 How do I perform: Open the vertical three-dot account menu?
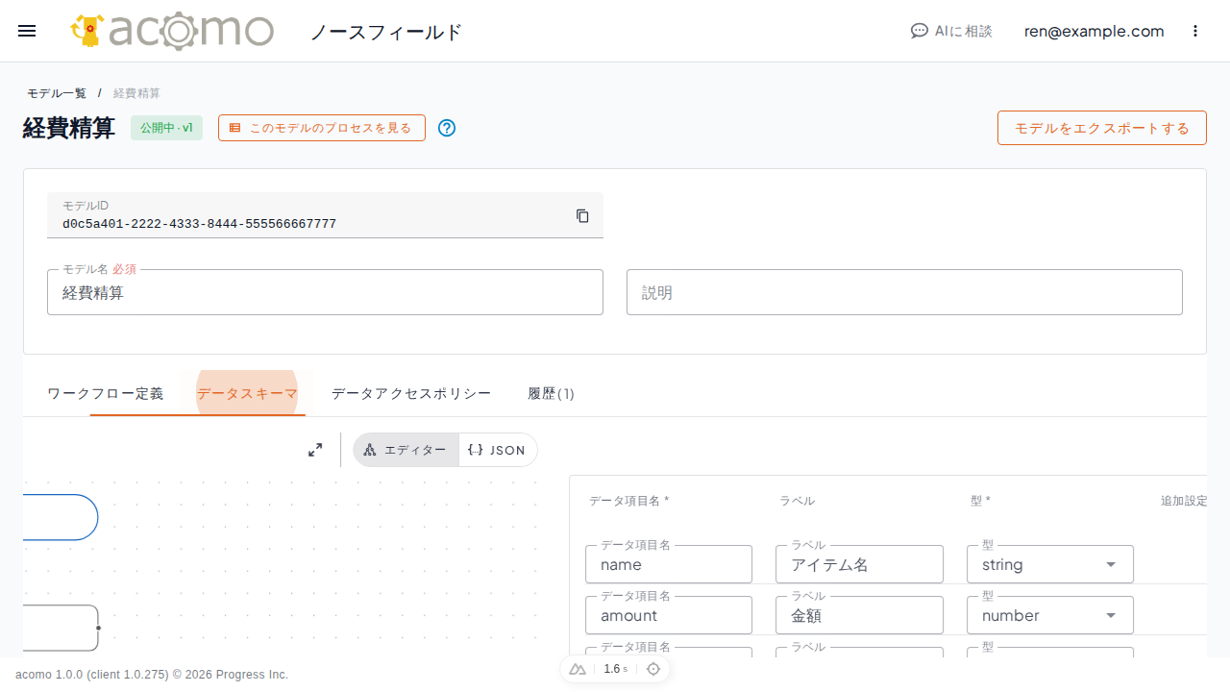point(1195,31)
